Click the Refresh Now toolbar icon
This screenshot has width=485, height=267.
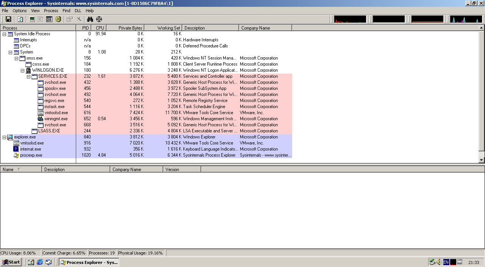[20, 19]
